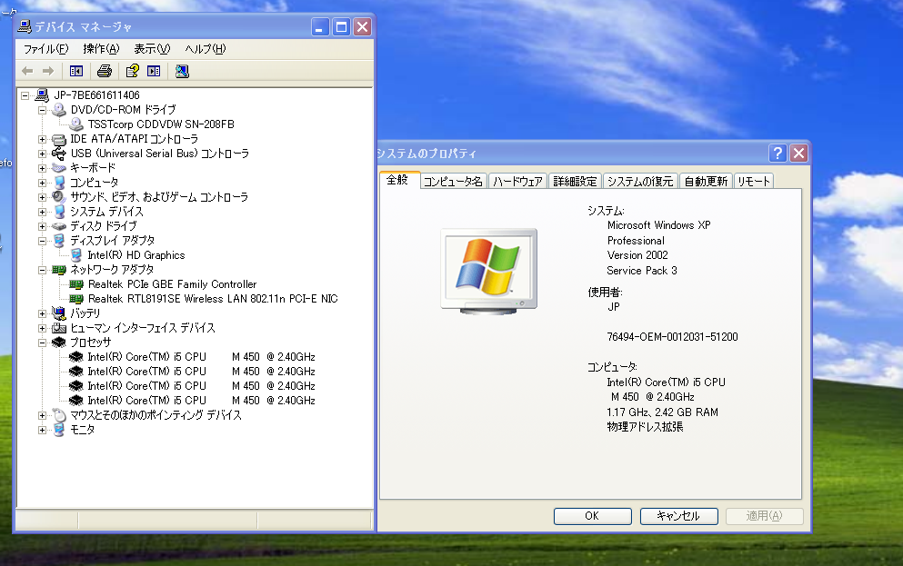
Task: Toggle the console tree pane toolbar icon
Action: pos(76,71)
